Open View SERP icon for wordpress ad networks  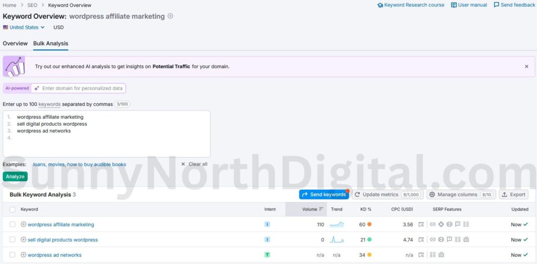(x=421, y=255)
